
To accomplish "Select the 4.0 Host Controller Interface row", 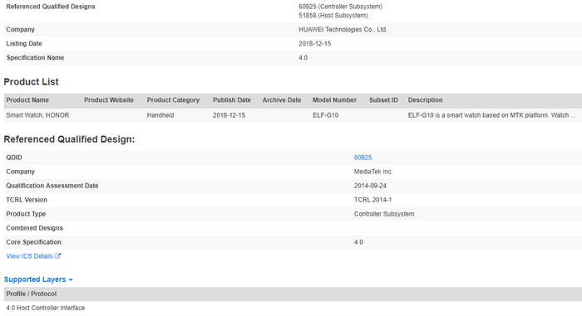I will tap(293, 308).
